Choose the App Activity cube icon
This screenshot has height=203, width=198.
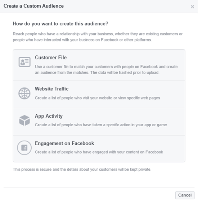[x=24, y=121]
